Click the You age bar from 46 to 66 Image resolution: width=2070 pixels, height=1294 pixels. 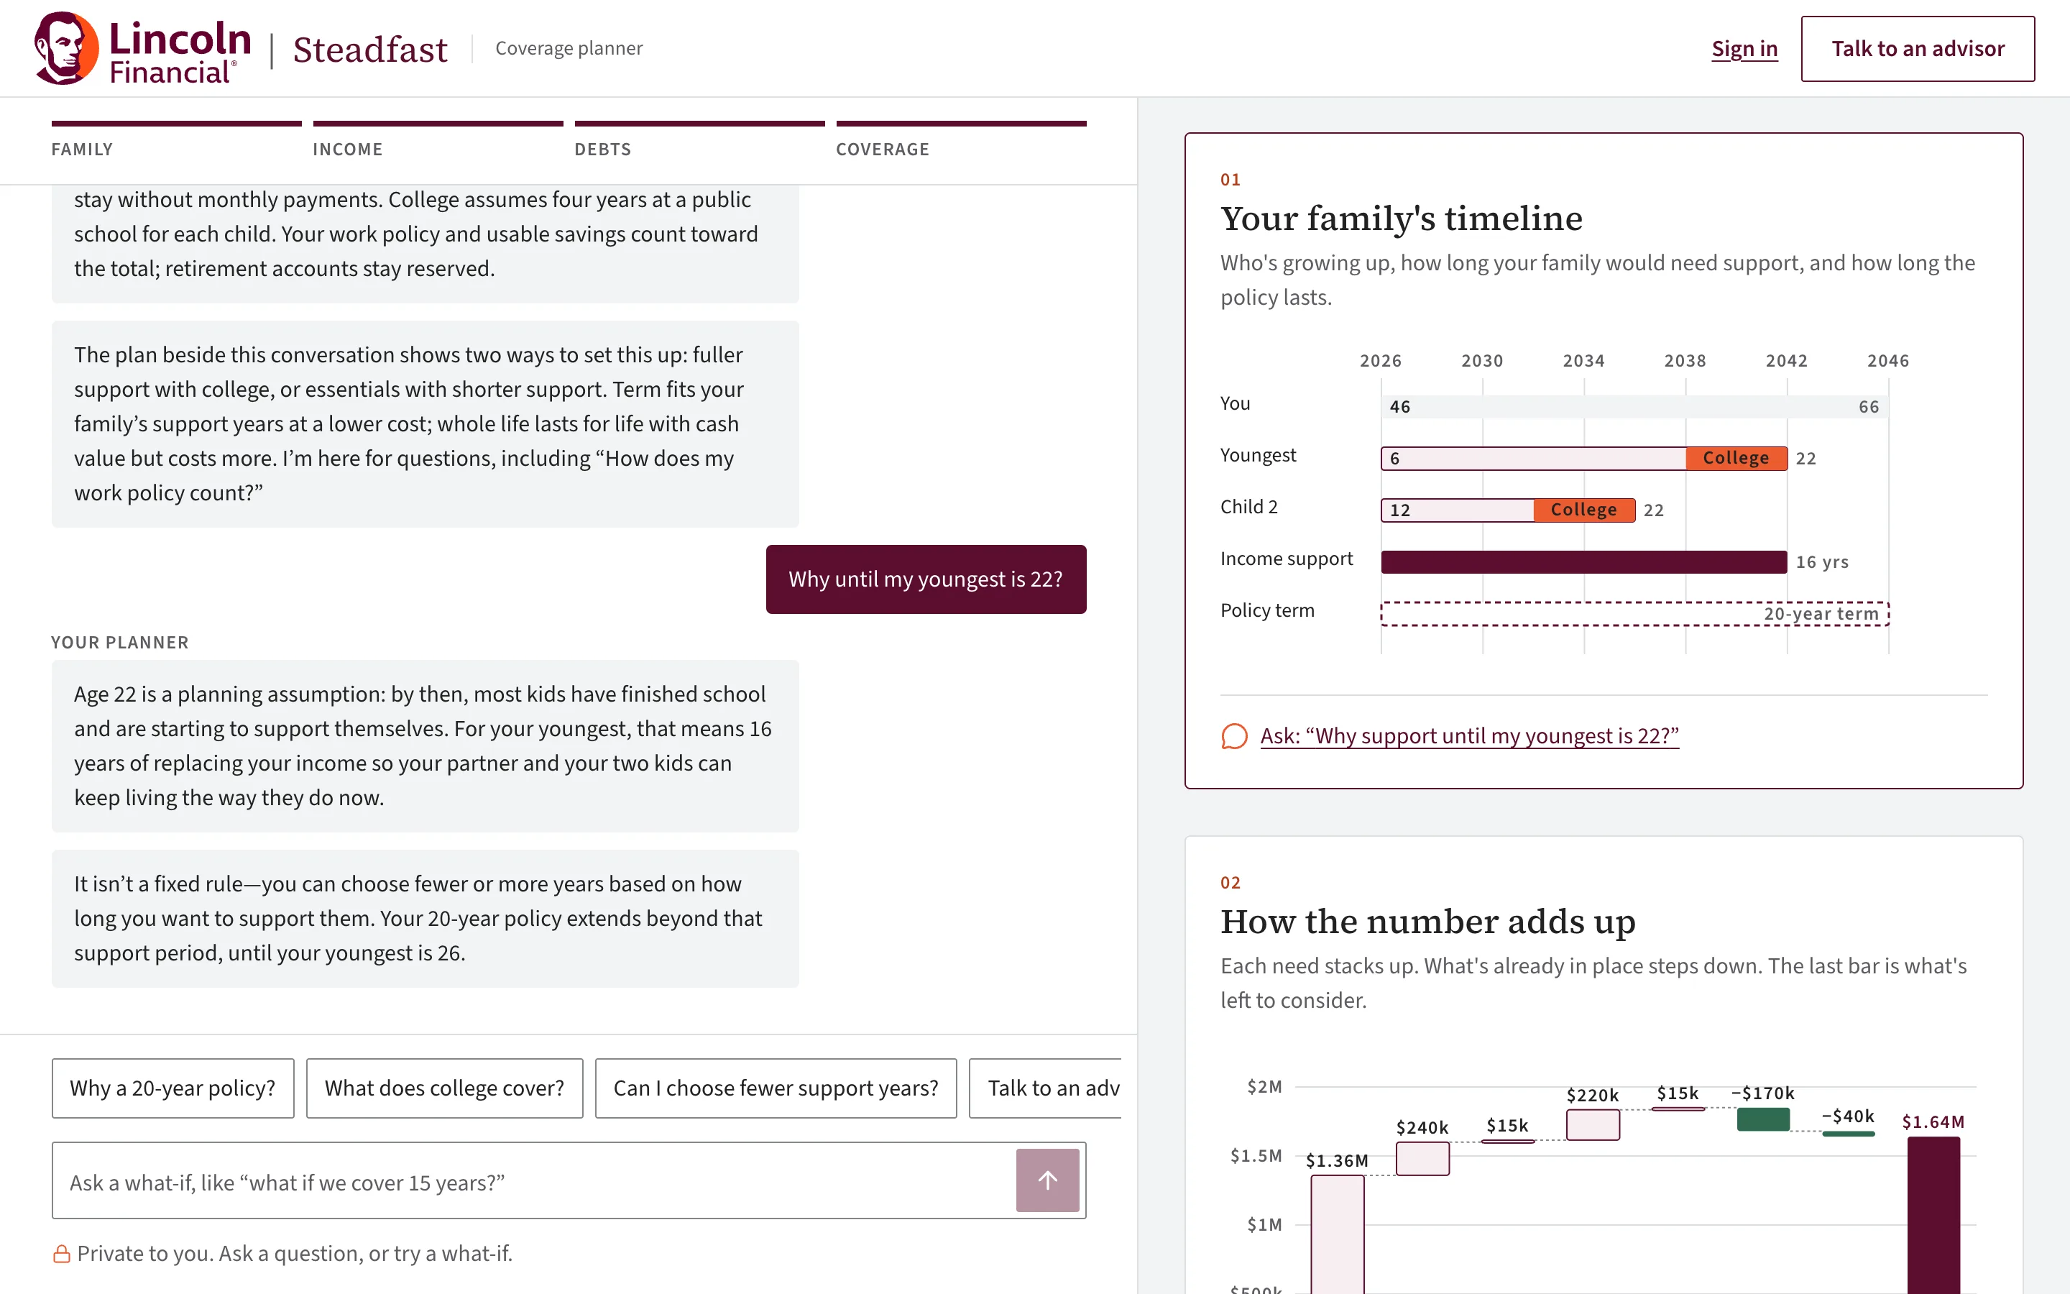click(1634, 408)
